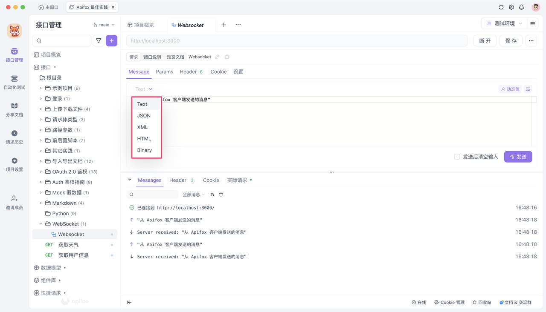Select JSON from the message type dropdown
Viewport: 546px width, 312px height.
[144, 115]
